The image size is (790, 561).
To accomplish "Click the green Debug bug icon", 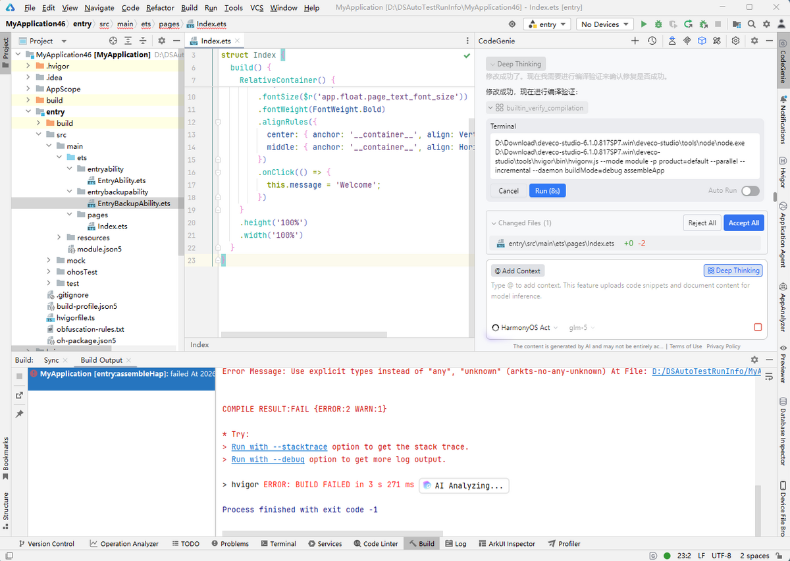I will click(x=659, y=24).
